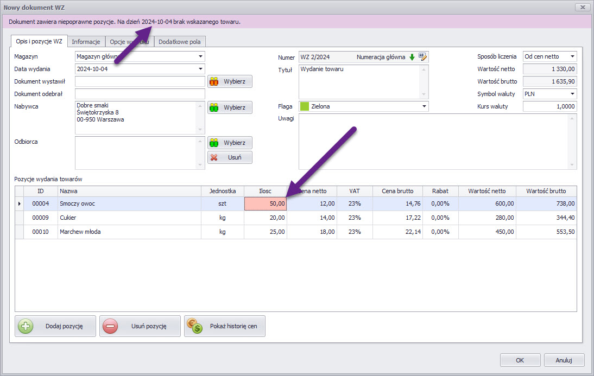The image size is (594, 376).
Task: Open the Dodatkowe pola tab
Action: (x=179, y=42)
